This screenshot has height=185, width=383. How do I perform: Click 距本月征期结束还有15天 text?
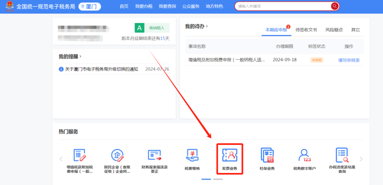click(x=146, y=39)
